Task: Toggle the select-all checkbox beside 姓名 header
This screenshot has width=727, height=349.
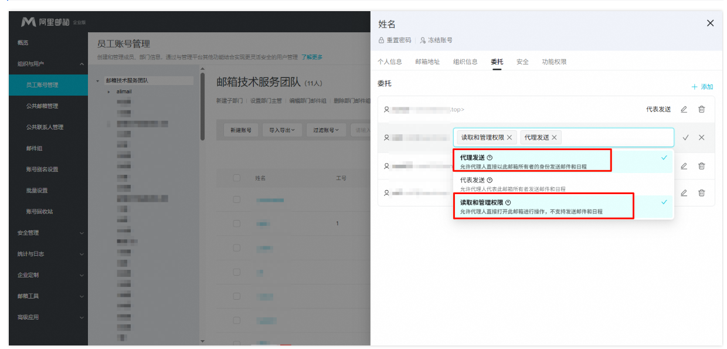Action: [237, 178]
